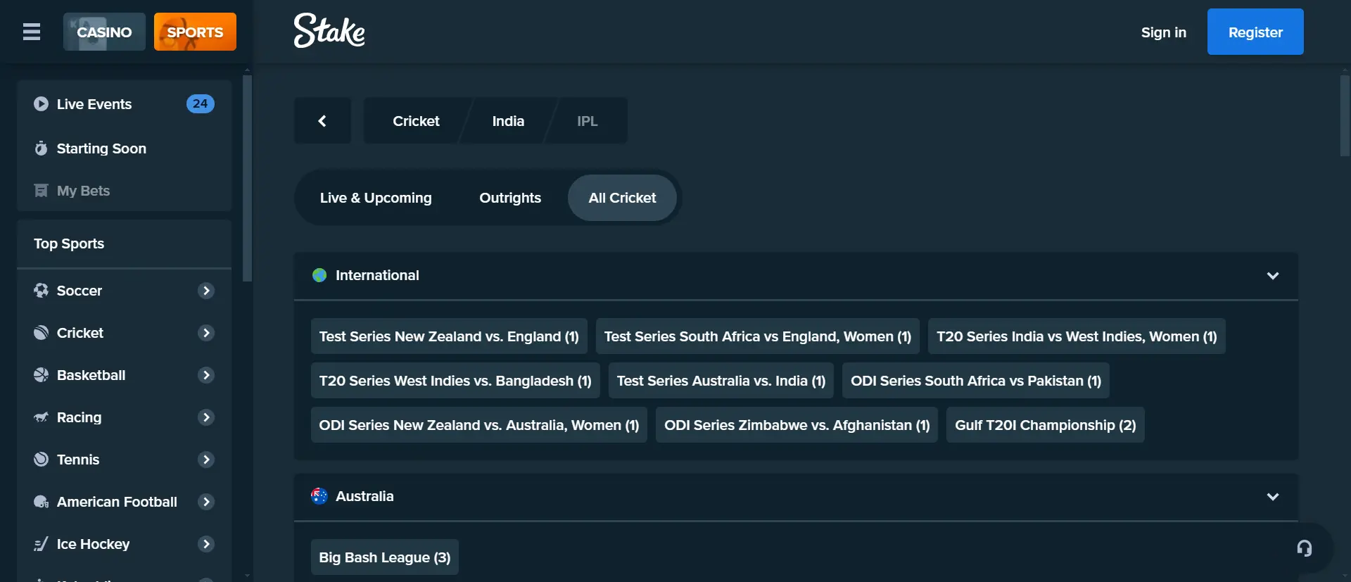1351x582 pixels.
Task: Open ODI Series Zimbabwe vs. Afghanistan
Action: coord(797,425)
